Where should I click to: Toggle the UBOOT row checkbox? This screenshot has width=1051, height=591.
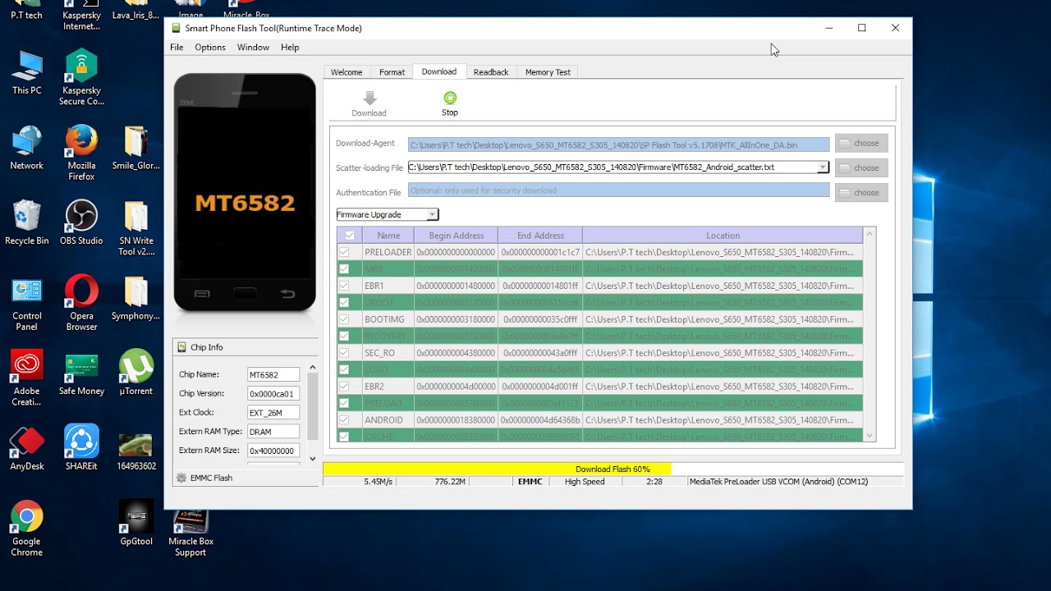[x=344, y=303]
